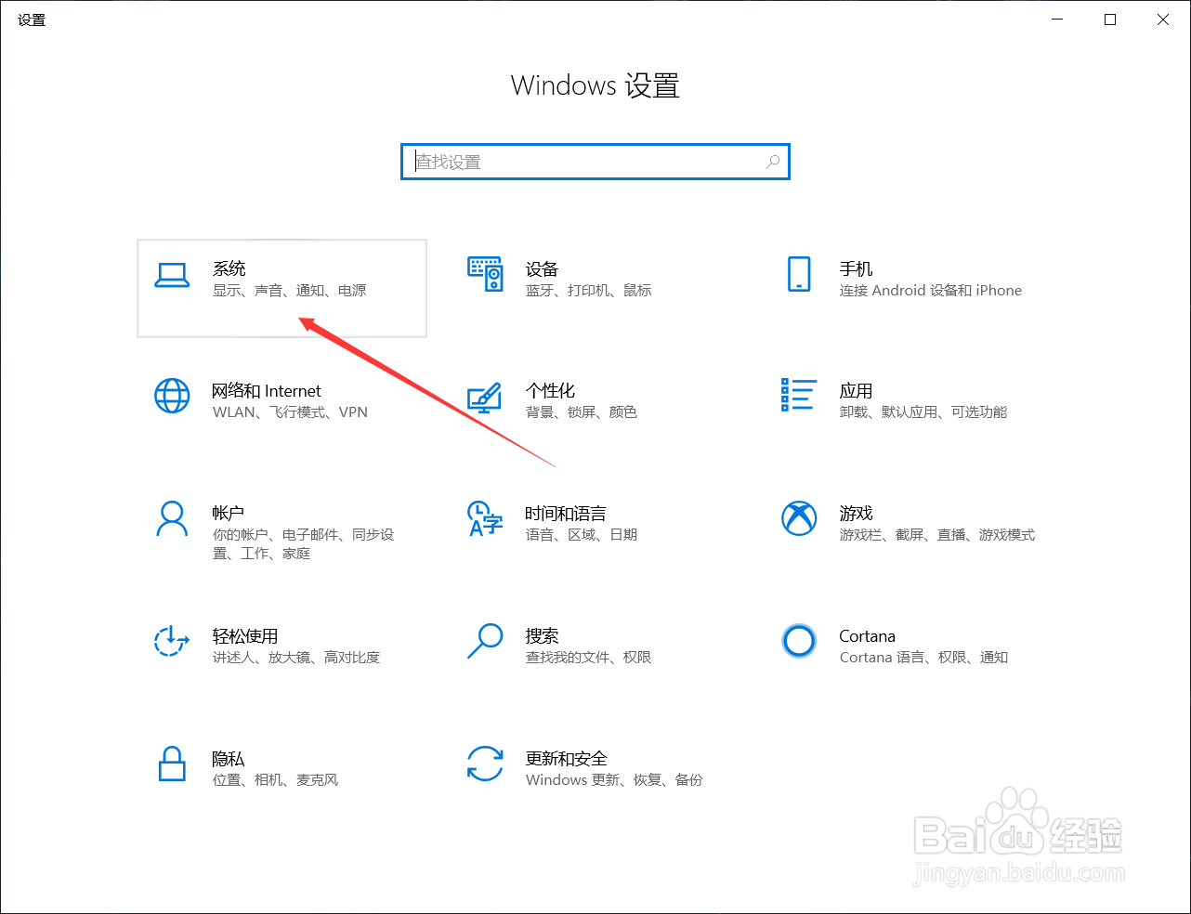The height and width of the screenshot is (914, 1191).
Task: Click the 设置 title bar menu label
Action: click(32, 19)
